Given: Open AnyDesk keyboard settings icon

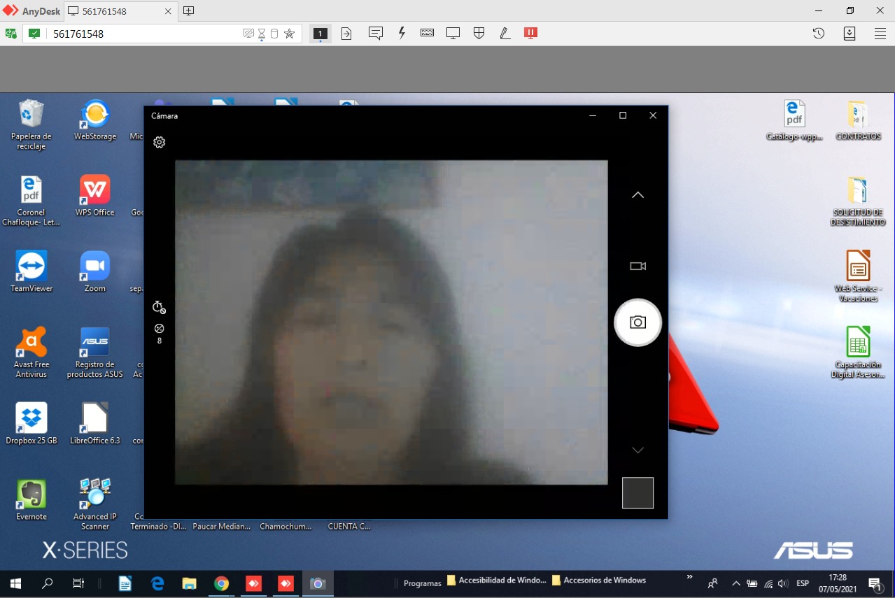Looking at the screenshot, I should [x=427, y=34].
